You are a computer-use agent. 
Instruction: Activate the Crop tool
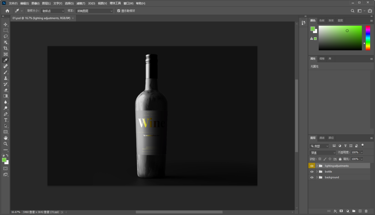click(x=5, y=49)
